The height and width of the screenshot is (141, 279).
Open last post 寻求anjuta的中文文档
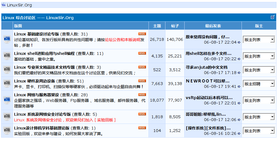pos(207,67)
